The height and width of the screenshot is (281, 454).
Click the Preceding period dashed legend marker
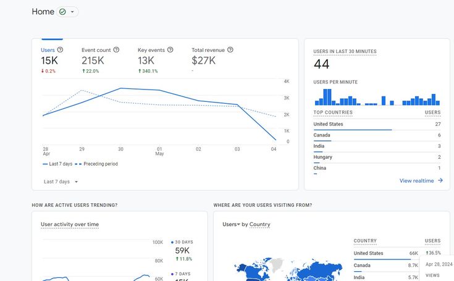coord(78,164)
